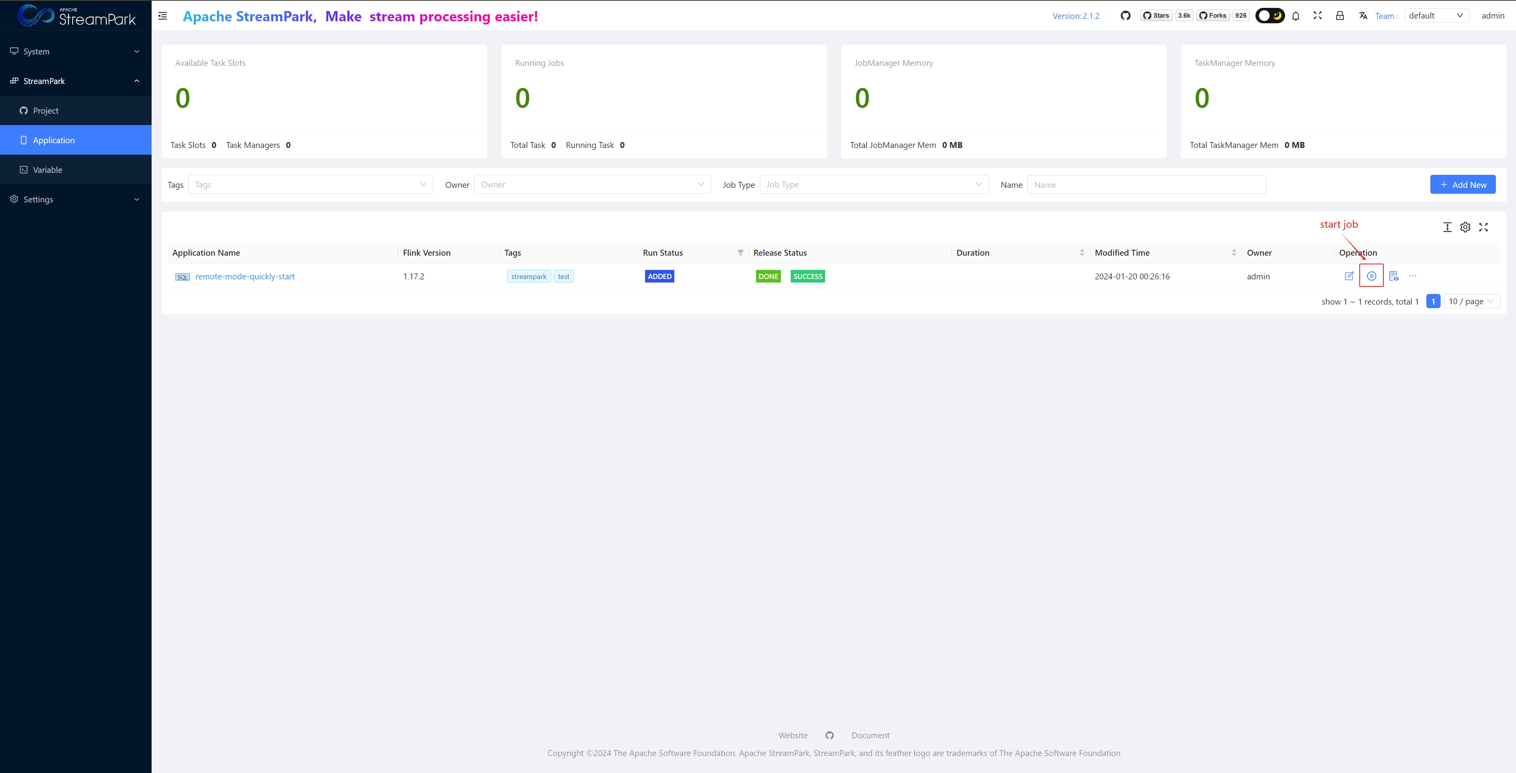This screenshot has height=773, width=1516.
Task: Click the language translation icon
Action: (x=1362, y=16)
